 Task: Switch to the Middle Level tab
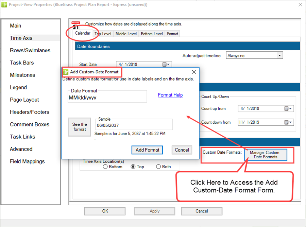[126, 34]
